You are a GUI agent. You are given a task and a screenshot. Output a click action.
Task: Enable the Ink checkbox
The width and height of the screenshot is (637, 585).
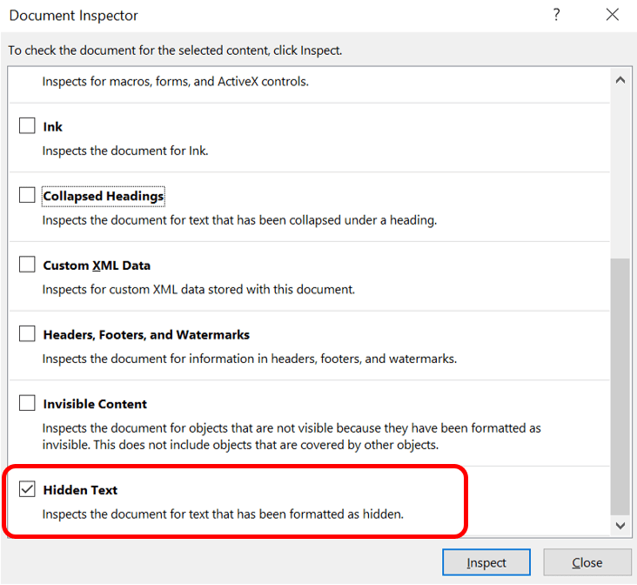pyautogui.click(x=28, y=126)
